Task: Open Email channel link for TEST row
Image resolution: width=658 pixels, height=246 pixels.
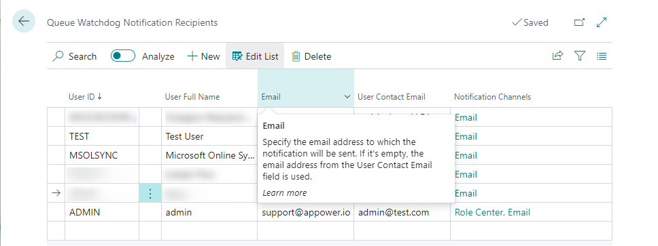Action: (466, 136)
